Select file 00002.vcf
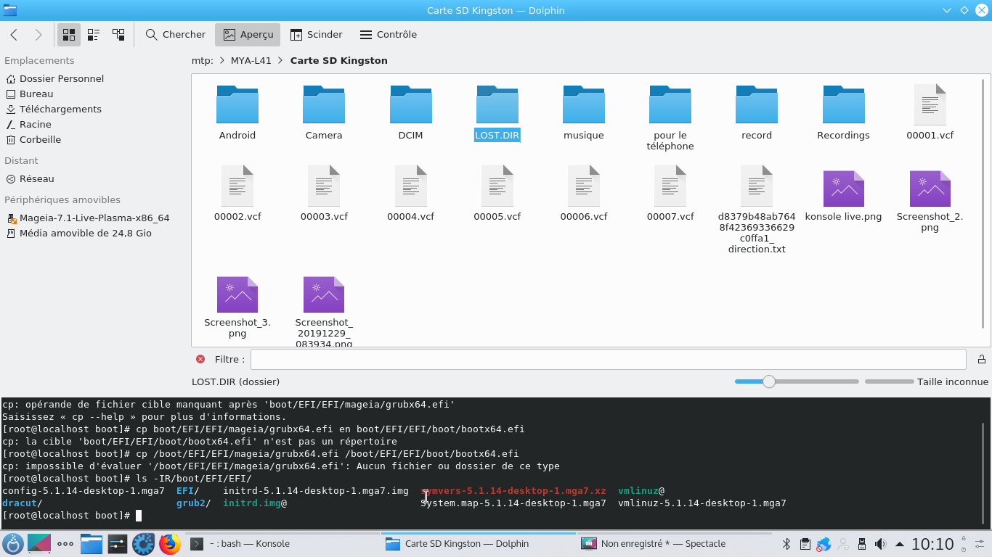This screenshot has height=557, width=992. 237,194
